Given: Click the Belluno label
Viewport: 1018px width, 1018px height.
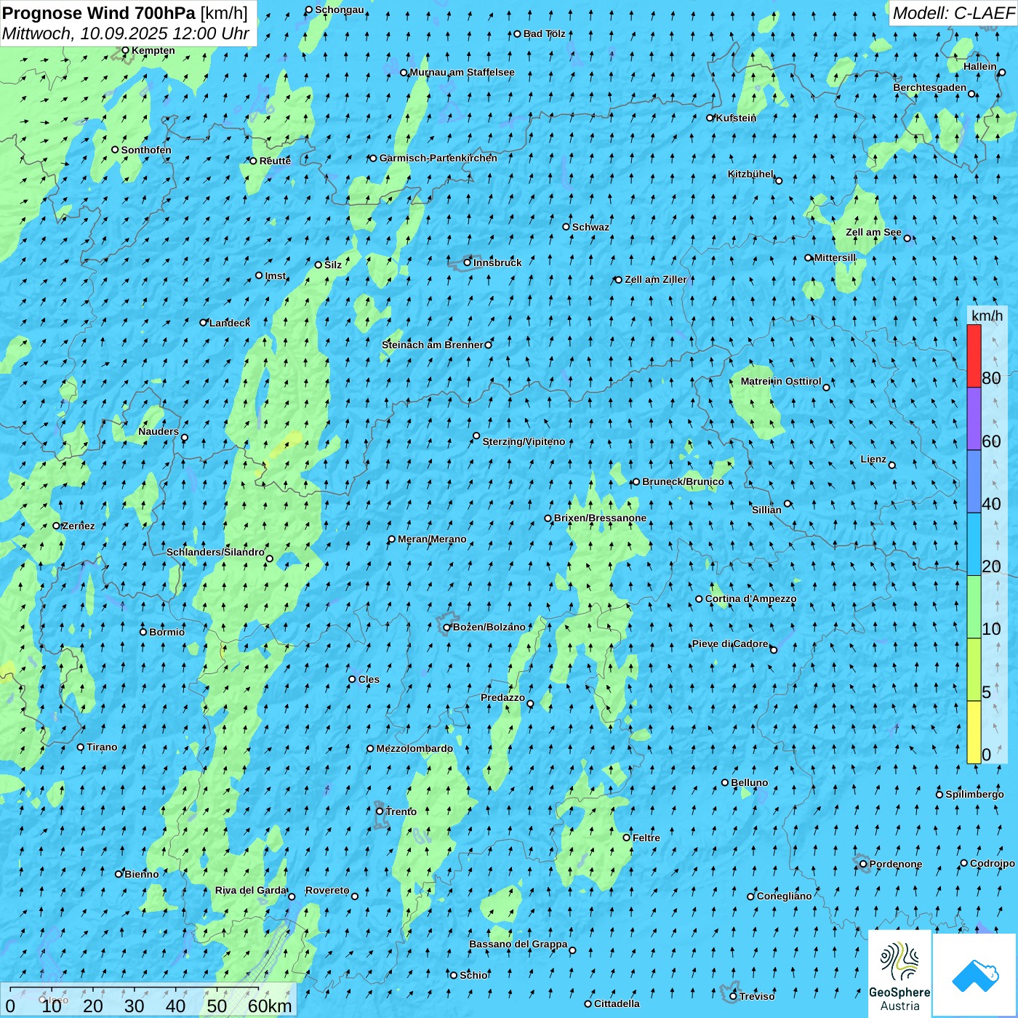Looking at the screenshot, I should [749, 782].
